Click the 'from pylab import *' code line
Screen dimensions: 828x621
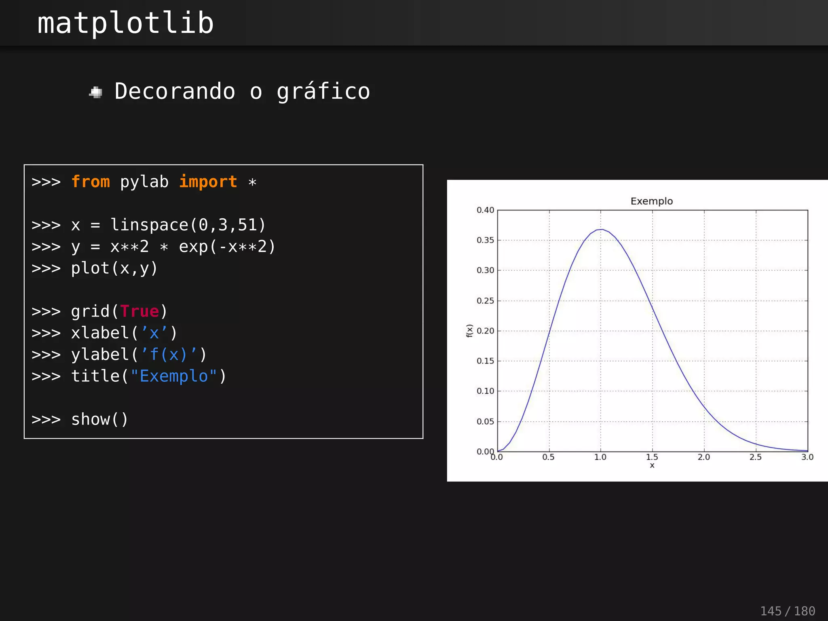pos(144,182)
